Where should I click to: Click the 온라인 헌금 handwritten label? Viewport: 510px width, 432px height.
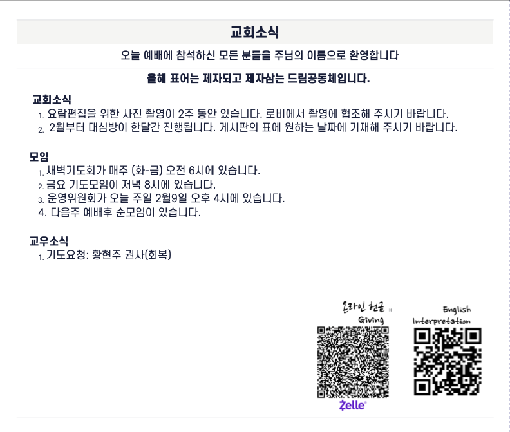(x=363, y=306)
